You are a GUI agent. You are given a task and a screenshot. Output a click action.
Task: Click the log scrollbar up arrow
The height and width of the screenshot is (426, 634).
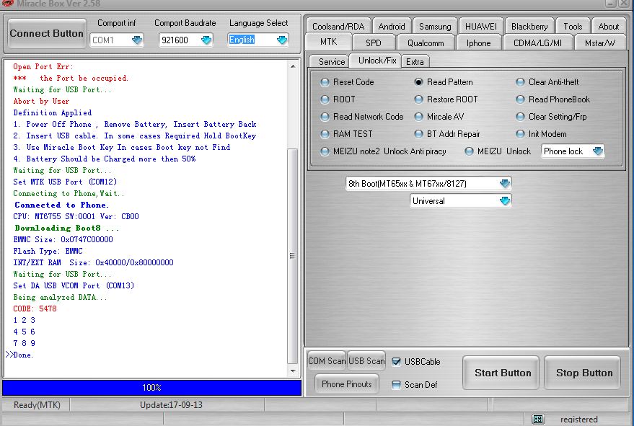tap(293, 66)
